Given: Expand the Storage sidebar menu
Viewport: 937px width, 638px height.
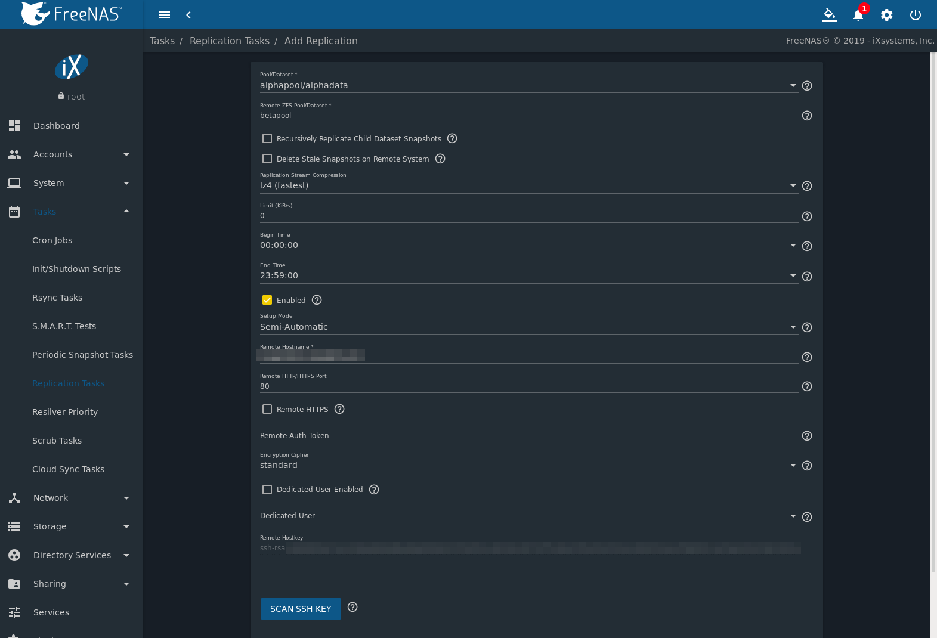Looking at the screenshot, I should [72, 526].
